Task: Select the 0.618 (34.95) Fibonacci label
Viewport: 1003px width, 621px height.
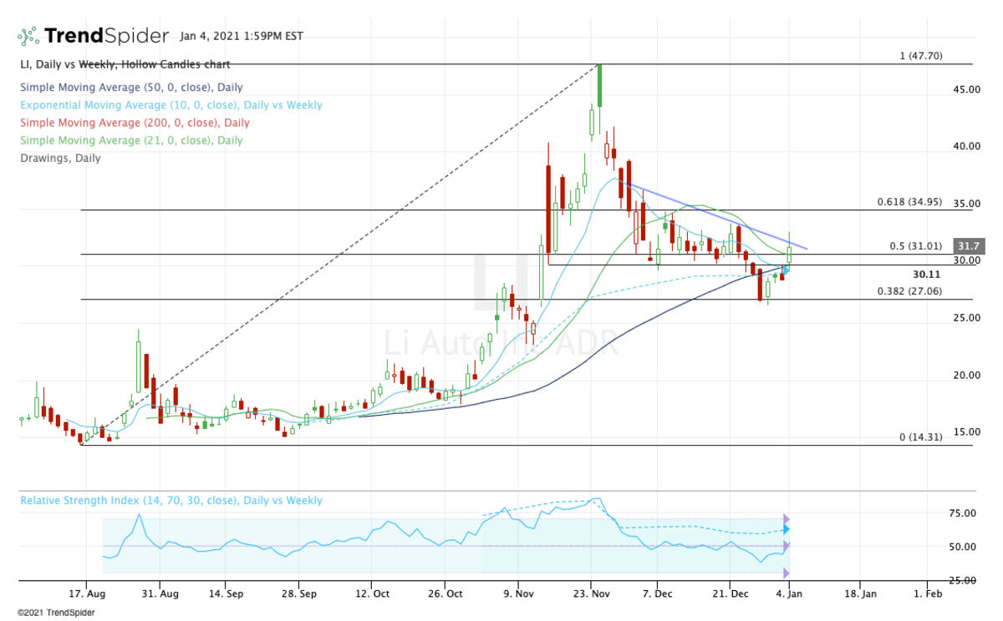Action: (913, 203)
